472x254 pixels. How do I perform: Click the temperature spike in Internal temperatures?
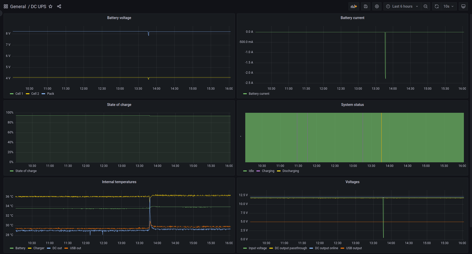(150, 213)
